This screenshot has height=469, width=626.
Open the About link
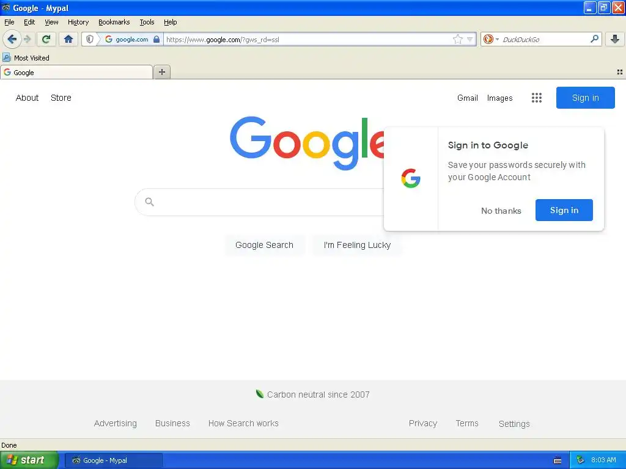[27, 98]
